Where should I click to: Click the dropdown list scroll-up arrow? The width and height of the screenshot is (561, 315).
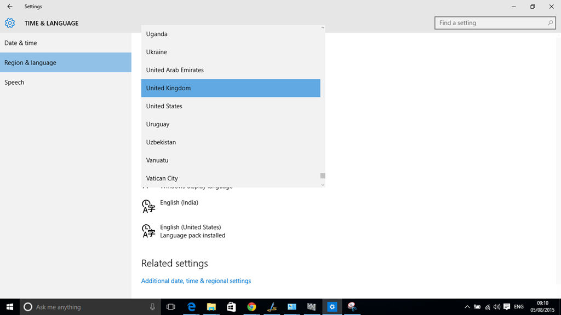pos(322,27)
